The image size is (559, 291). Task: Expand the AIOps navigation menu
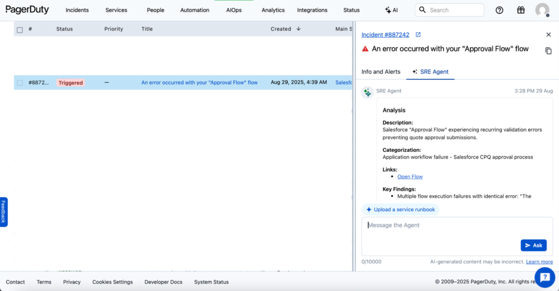pyautogui.click(x=234, y=10)
